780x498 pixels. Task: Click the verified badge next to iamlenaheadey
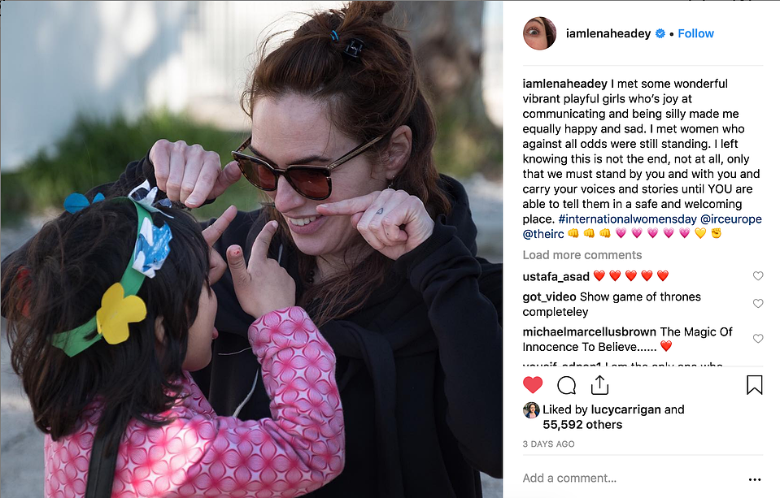[x=660, y=33]
